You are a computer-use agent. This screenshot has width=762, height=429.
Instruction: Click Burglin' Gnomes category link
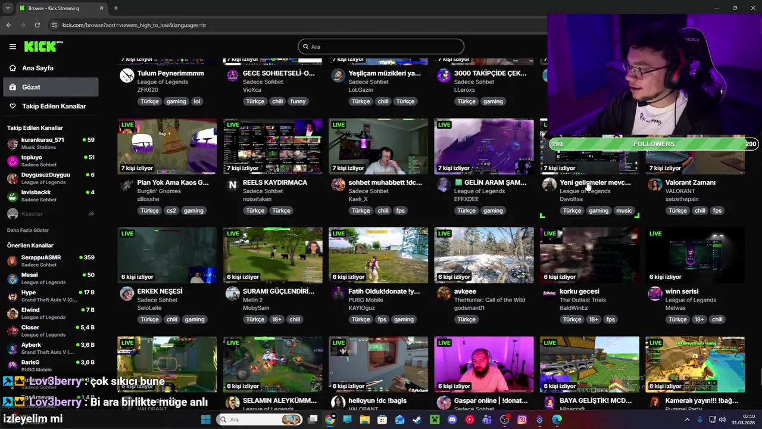point(158,191)
